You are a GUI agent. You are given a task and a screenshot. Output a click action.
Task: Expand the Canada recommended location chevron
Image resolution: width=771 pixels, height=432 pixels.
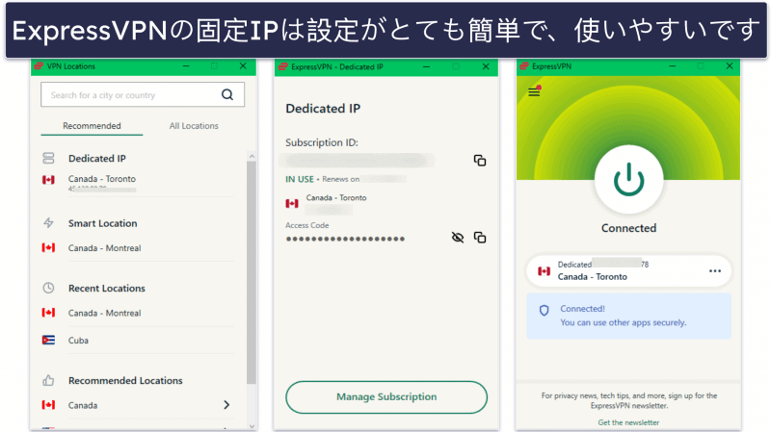point(226,404)
